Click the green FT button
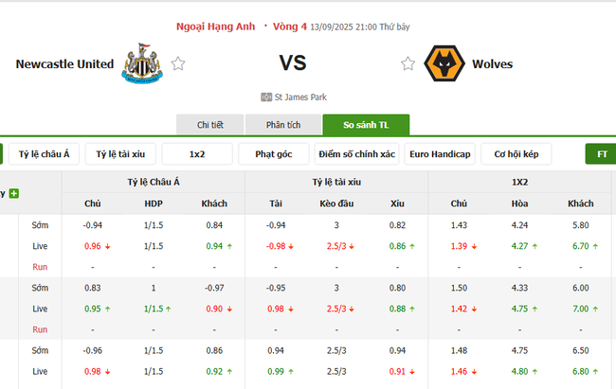Image resolution: width=616 pixels, height=389 pixels. click(x=602, y=154)
